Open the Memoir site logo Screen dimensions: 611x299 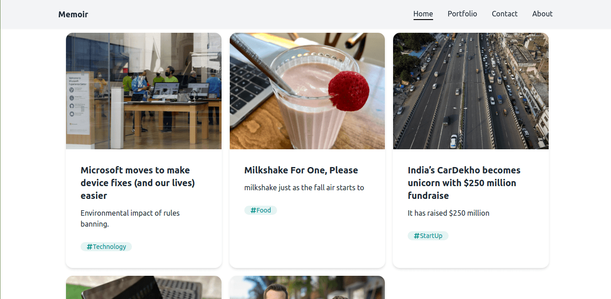coord(73,14)
